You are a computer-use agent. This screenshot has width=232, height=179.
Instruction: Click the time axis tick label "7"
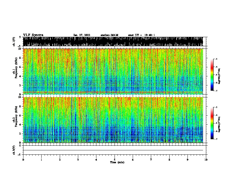click(x=151, y=160)
